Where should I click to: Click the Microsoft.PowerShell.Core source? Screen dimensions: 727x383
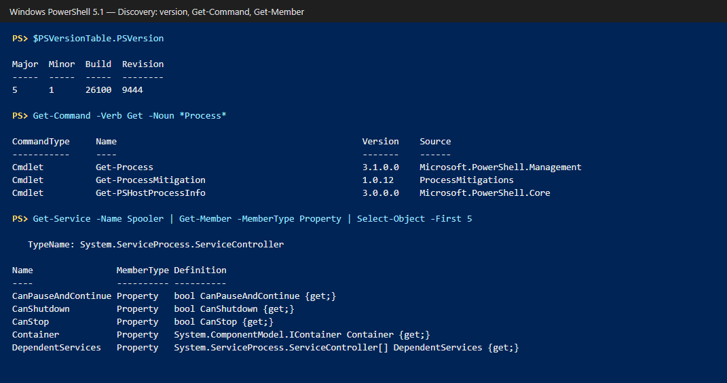[x=485, y=193]
